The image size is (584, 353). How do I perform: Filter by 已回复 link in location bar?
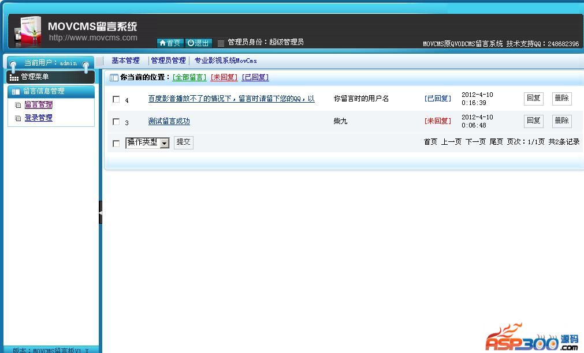(255, 77)
